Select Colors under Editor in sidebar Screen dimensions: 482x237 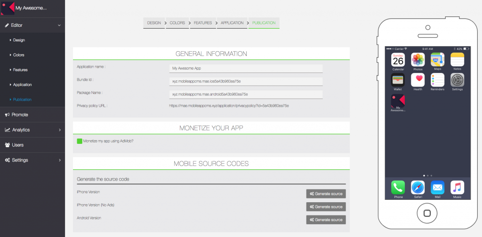[x=19, y=55]
